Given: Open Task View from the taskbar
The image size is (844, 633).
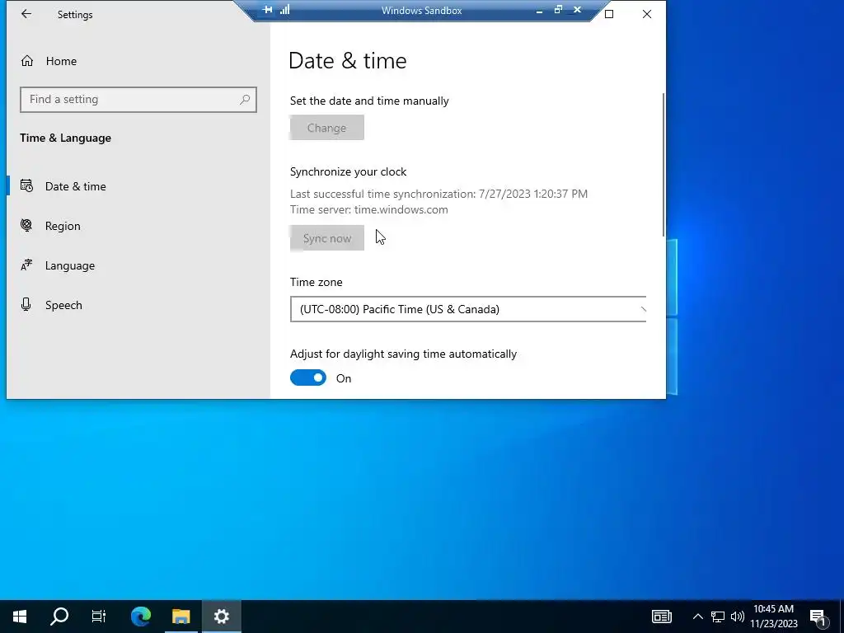Looking at the screenshot, I should pyautogui.click(x=99, y=617).
